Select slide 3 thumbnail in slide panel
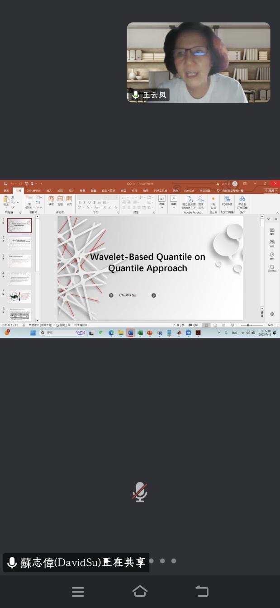Viewport: 280px width, 608px height. pyautogui.click(x=19, y=261)
